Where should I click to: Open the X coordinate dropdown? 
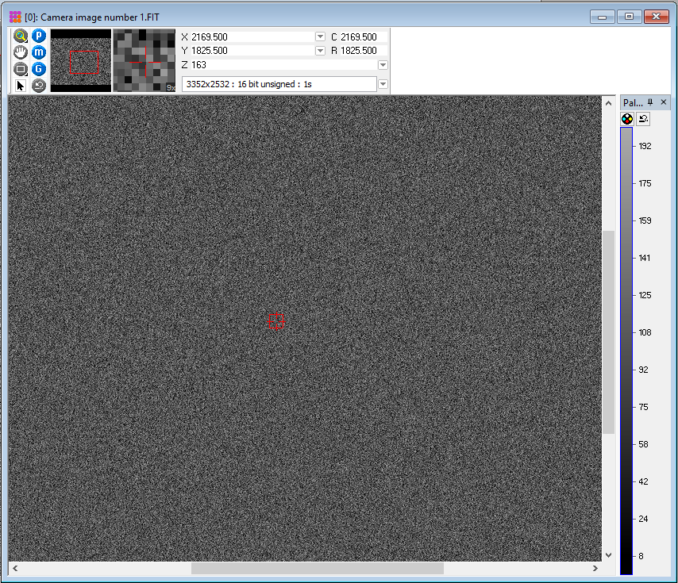320,36
